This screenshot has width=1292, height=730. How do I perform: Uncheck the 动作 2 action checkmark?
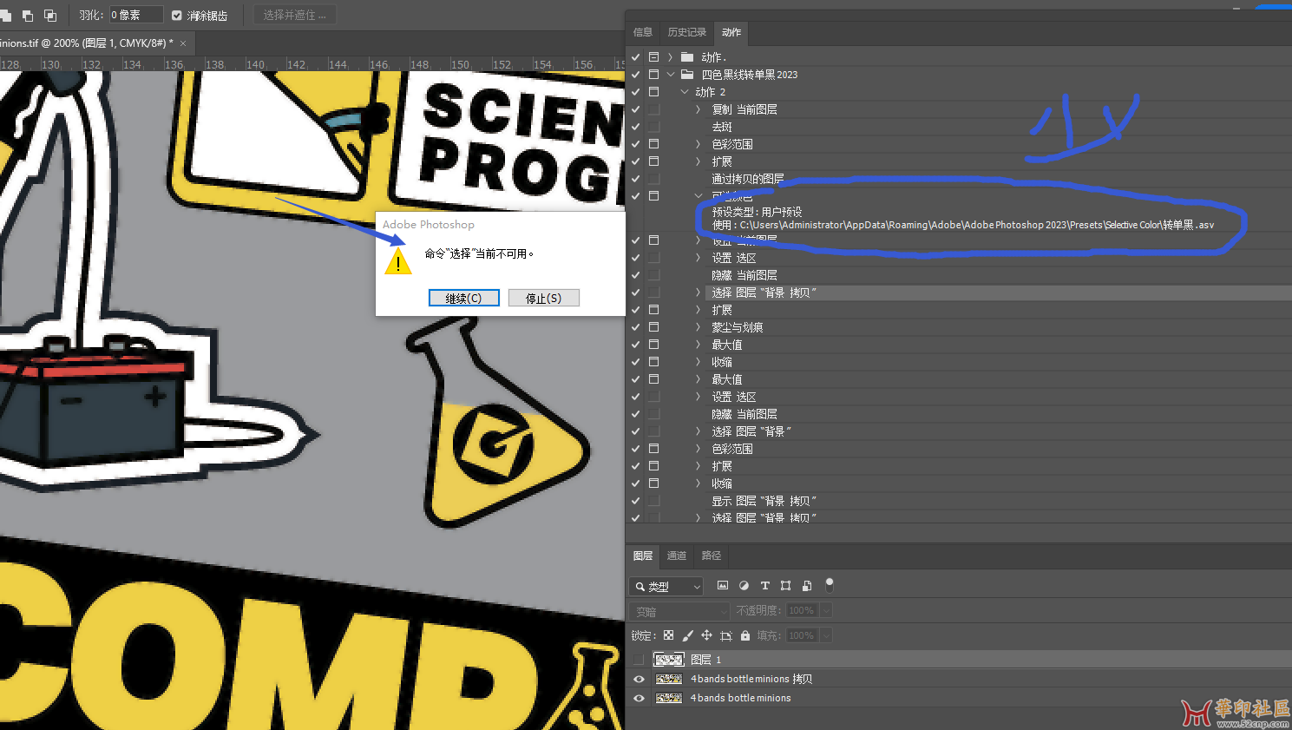point(636,92)
